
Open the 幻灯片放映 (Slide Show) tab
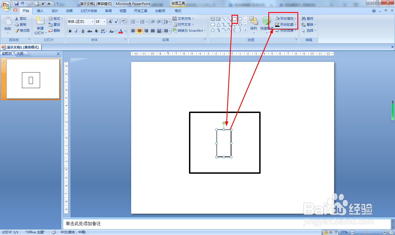click(x=89, y=11)
